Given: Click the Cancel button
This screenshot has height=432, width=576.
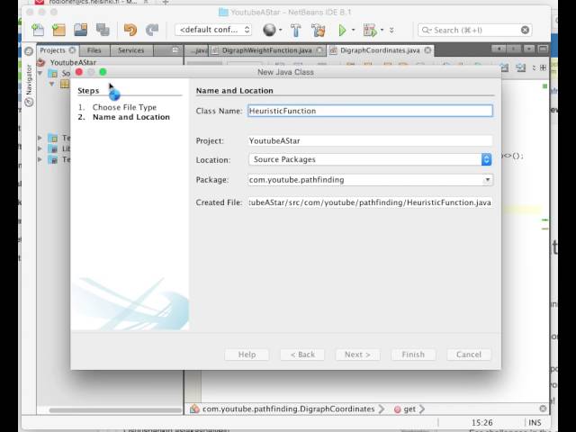Looking at the screenshot, I should [x=468, y=355].
